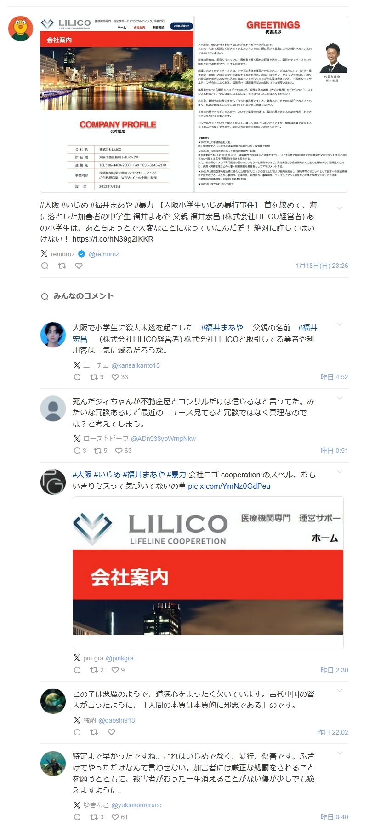Like the main remornz post
The width and height of the screenshot is (375, 828).
(x=79, y=266)
